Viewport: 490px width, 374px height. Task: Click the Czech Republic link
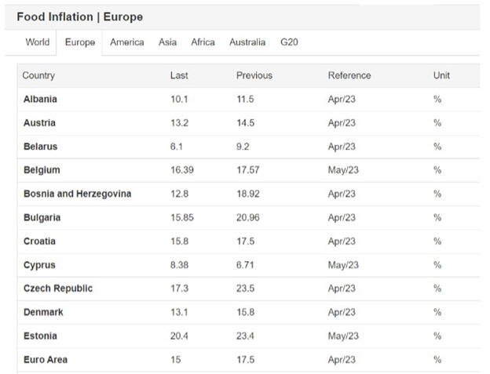58,289
